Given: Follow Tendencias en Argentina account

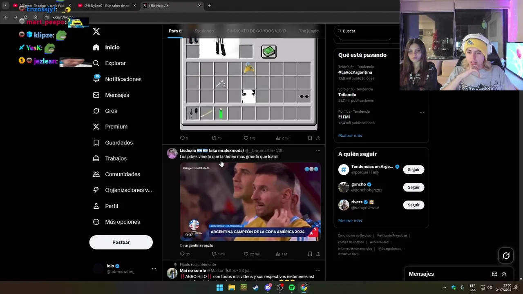Looking at the screenshot, I should pos(413,169).
